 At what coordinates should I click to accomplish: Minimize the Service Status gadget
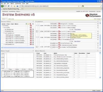pyautogui.click(x=33, y=21)
